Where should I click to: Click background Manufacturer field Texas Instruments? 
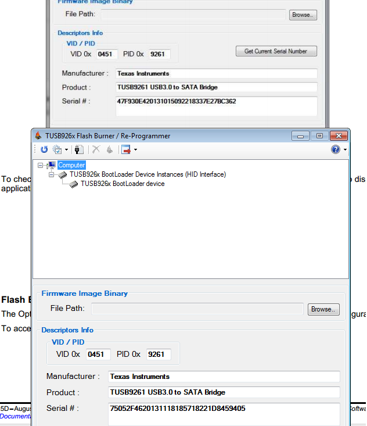[x=217, y=74]
